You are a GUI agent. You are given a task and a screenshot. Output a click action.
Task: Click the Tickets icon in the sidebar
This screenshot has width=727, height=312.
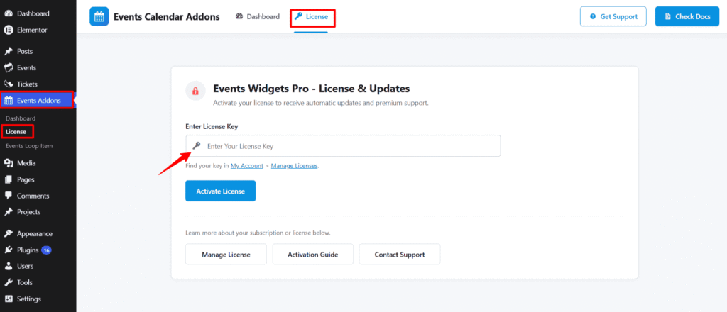(x=9, y=84)
